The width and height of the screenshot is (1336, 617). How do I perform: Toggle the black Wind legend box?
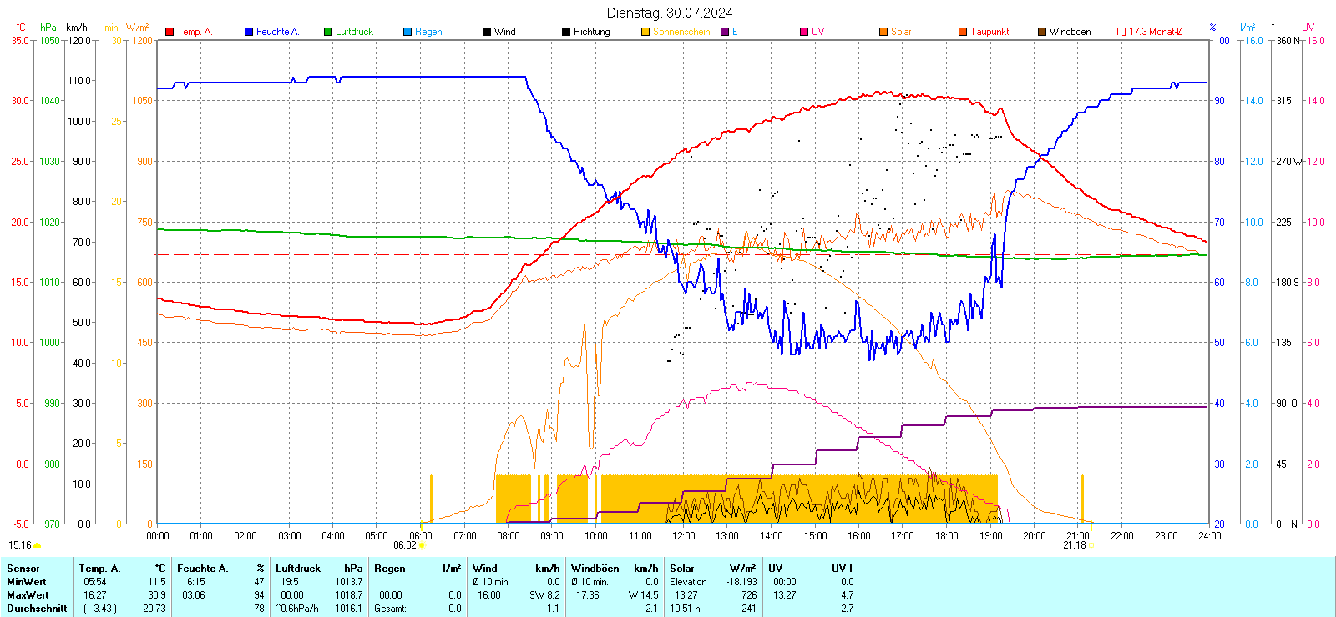click(x=487, y=32)
